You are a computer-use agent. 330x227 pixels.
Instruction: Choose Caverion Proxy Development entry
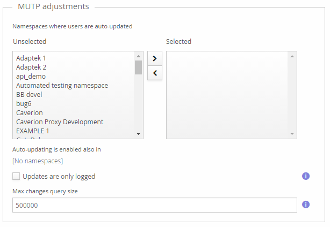[60, 122]
